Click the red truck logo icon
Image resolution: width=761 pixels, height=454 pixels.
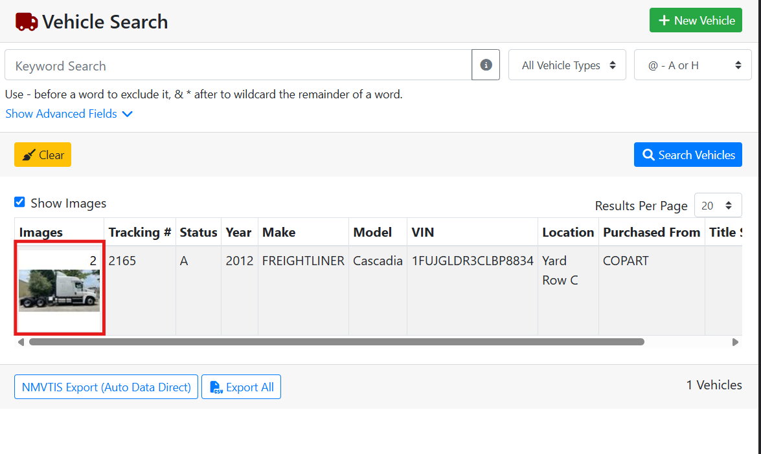(x=26, y=22)
